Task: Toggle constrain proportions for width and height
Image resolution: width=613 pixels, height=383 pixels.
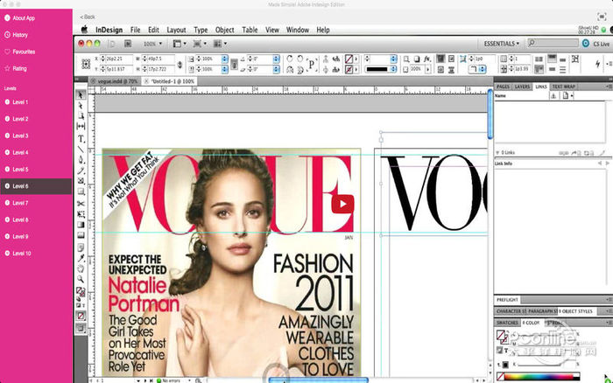Action: (180, 65)
